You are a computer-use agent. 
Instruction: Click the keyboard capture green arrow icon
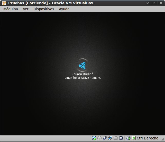click(x=134, y=138)
